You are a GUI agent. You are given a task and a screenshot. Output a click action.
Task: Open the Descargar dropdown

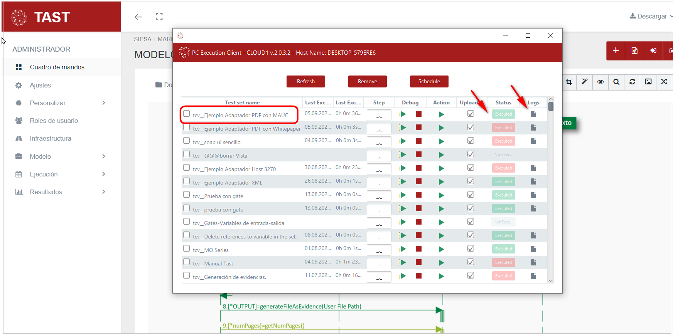[651, 16]
